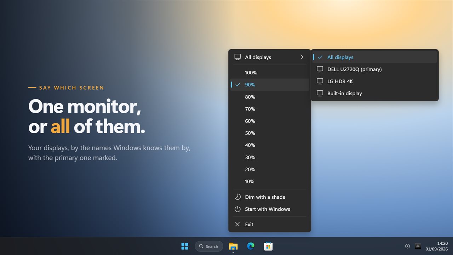Toggle Start with Windows option
The width and height of the screenshot is (453, 255).
[x=270, y=209]
